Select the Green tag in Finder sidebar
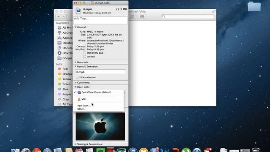 pyautogui.click(x=65, y=84)
